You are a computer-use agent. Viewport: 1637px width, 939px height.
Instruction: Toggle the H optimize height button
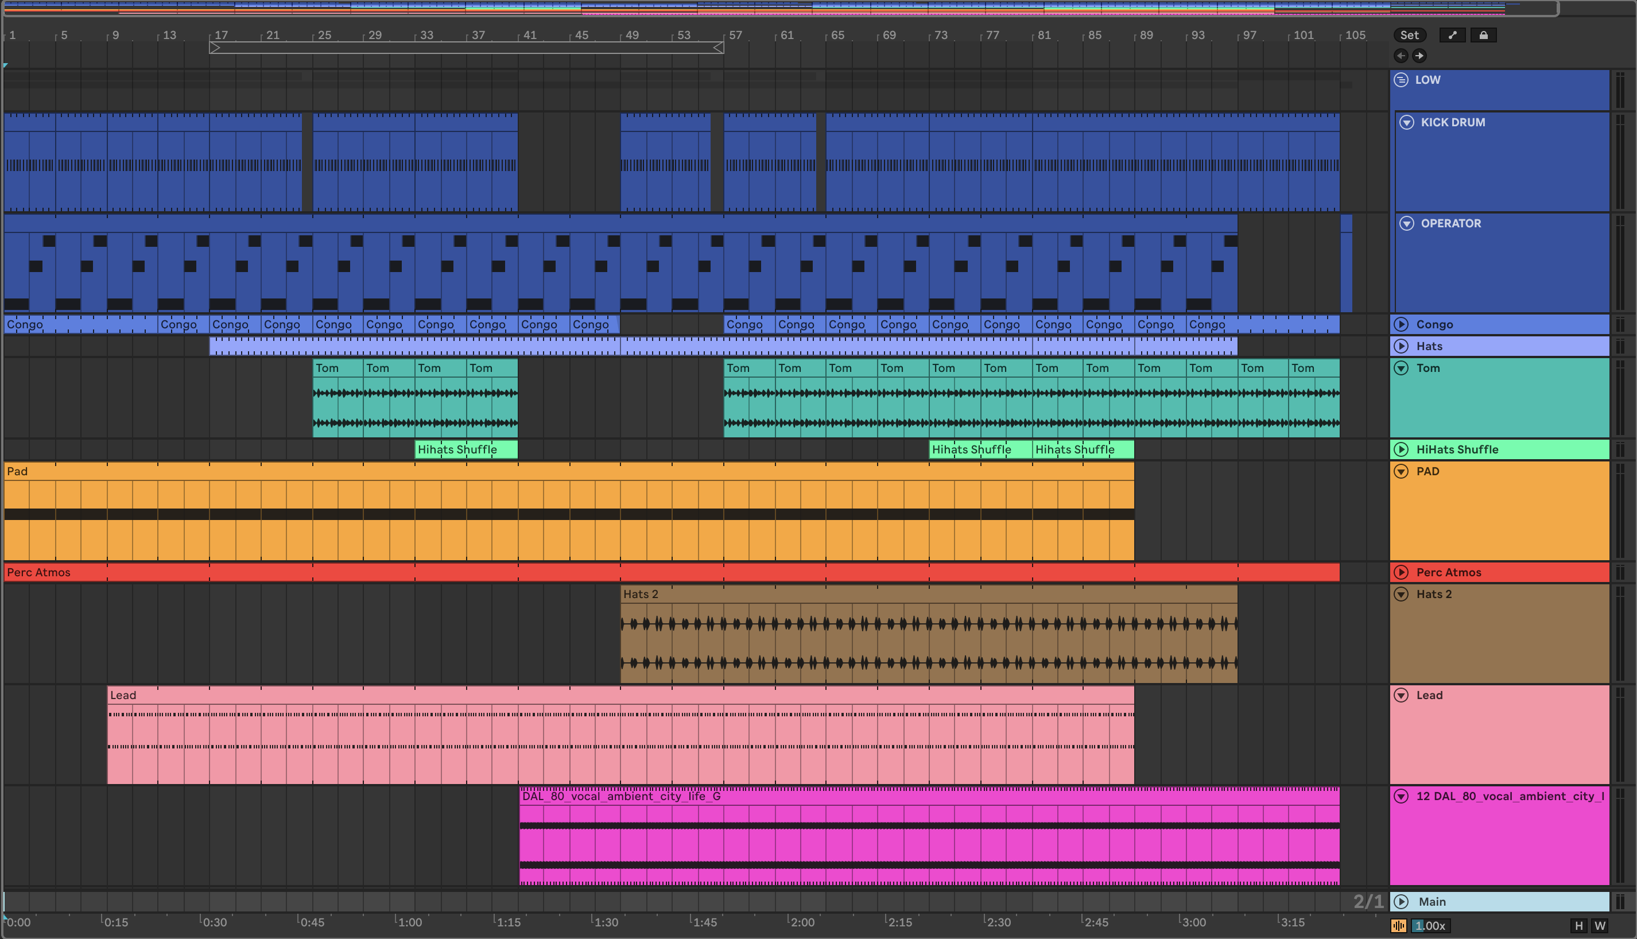click(x=1578, y=926)
